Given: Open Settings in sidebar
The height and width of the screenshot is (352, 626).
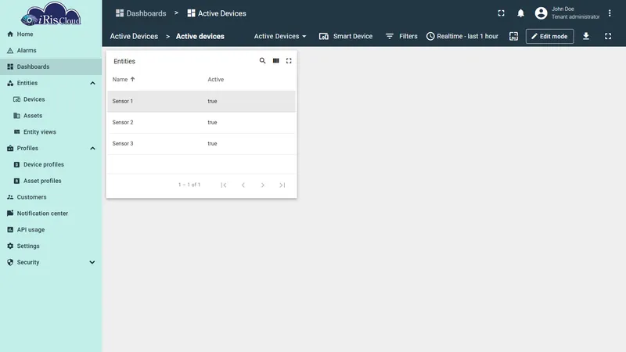Looking at the screenshot, I should 51,246.
